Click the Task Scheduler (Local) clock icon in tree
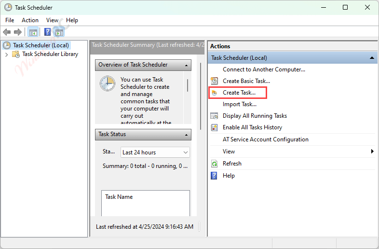The height and width of the screenshot is (249, 379). [x=7, y=45]
